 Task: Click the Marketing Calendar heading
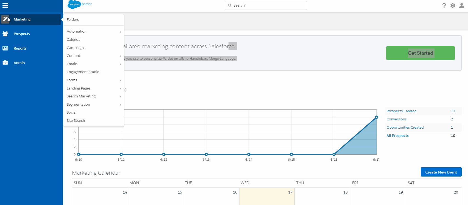[x=96, y=173]
